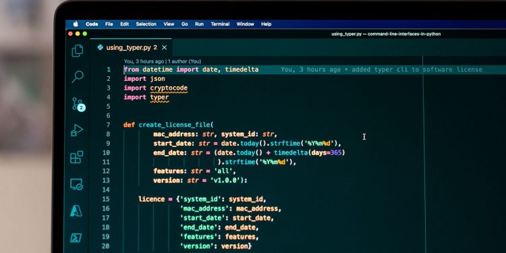Open the Run menu
Screen dimensions: 506x253
(x=199, y=24)
